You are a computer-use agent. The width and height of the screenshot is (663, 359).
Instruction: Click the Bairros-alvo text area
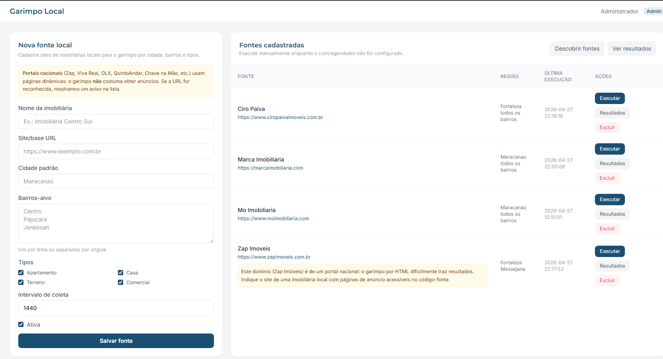116,223
